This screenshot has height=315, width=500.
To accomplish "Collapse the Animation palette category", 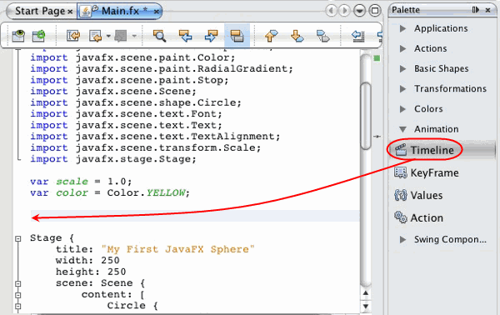I will point(403,129).
